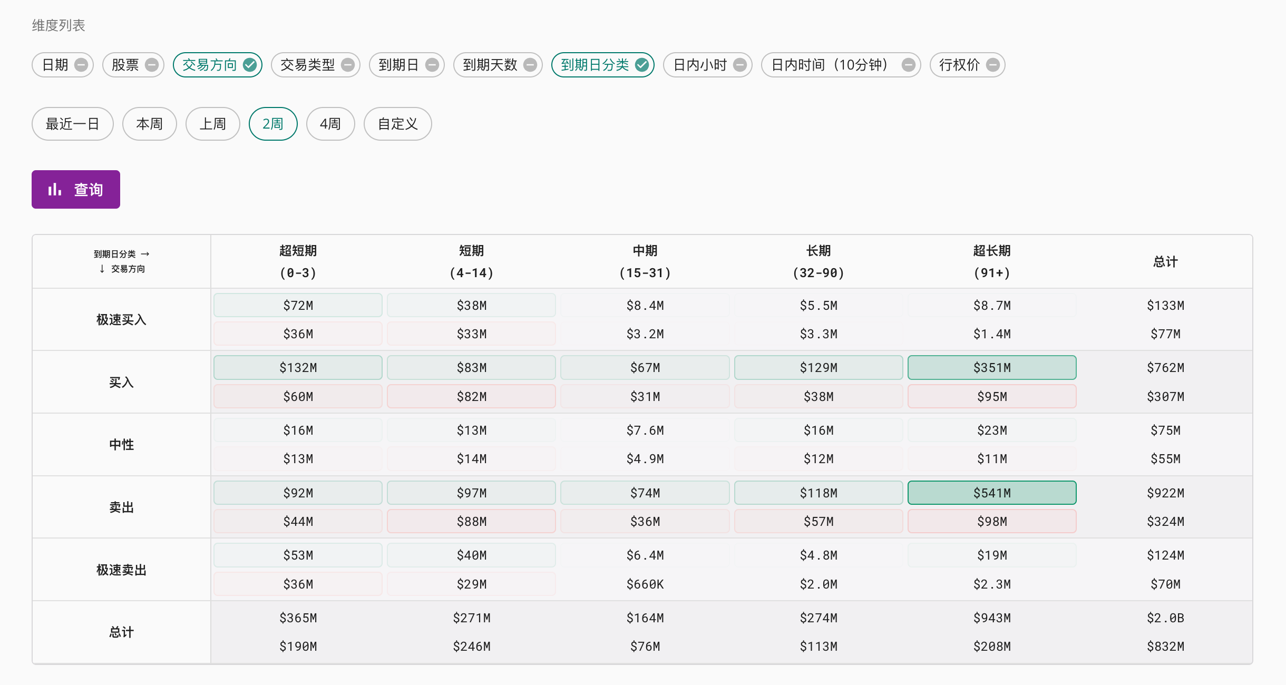Disable the 到期日分类 dimension chip
The height and width of the screenshot is (685, 1286).
pyautogui.click(x=603, y=65)
